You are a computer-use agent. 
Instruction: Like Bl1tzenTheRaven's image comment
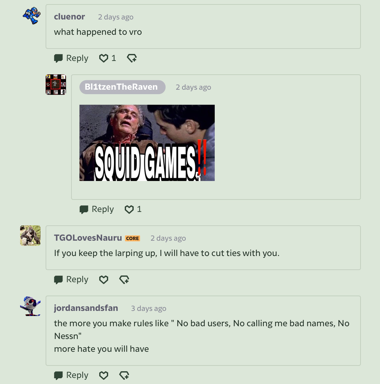[129, 209]
